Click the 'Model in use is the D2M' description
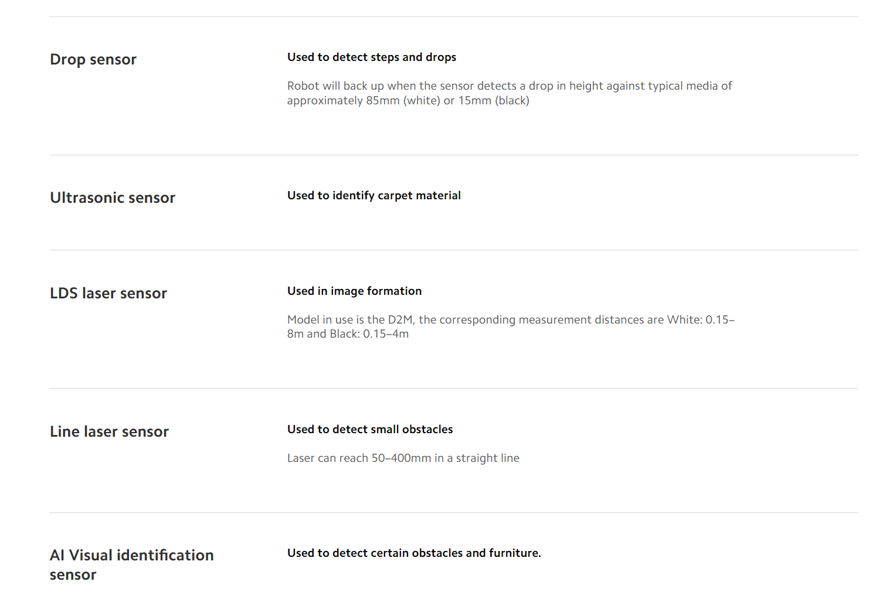This screenshot has height=602, width=893. [x=511, y=326]
